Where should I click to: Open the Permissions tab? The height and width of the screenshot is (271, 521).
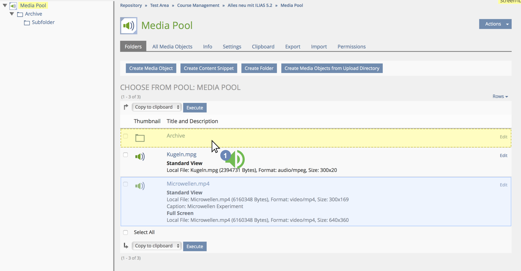(x=352, y=47)
